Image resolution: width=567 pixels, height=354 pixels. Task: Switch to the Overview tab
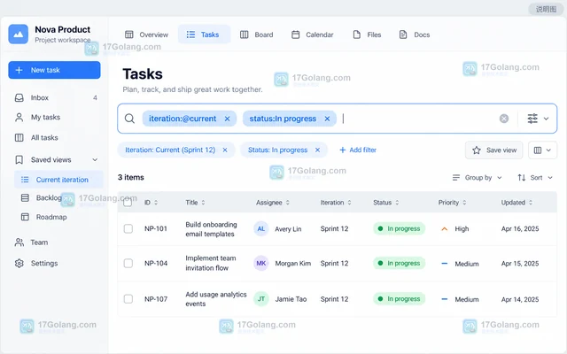(146, 35)
